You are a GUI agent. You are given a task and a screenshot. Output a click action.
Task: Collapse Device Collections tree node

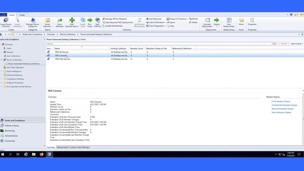2,60
